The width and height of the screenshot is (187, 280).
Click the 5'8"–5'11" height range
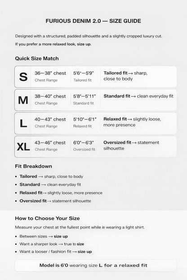tap(85, 96)
